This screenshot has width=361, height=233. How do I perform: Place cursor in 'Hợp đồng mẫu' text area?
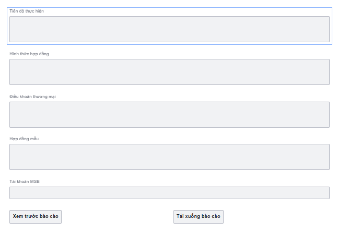point(169,157)
